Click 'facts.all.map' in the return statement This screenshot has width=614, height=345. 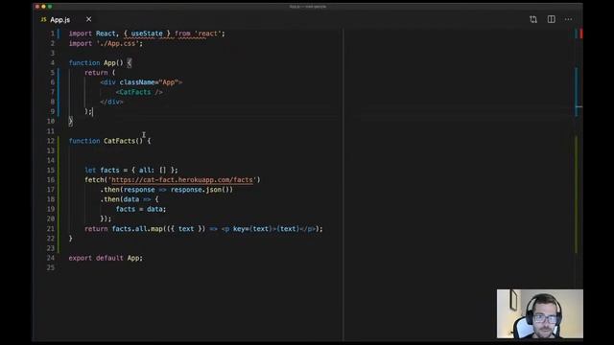(x=137, y=229)
